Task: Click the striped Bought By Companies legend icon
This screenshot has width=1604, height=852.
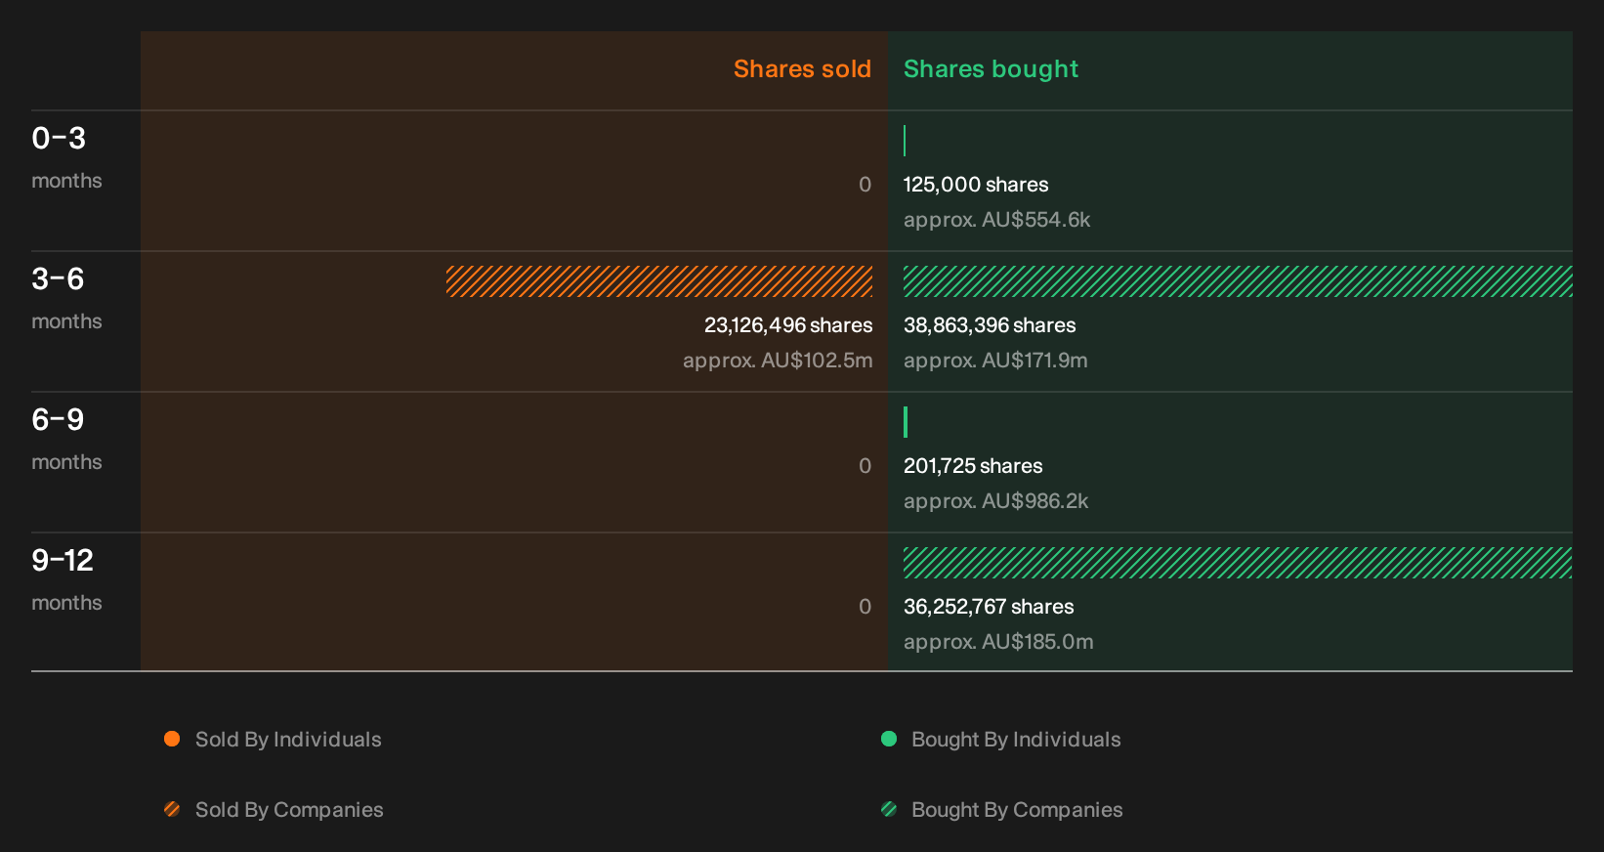Action: click(889, 809)
